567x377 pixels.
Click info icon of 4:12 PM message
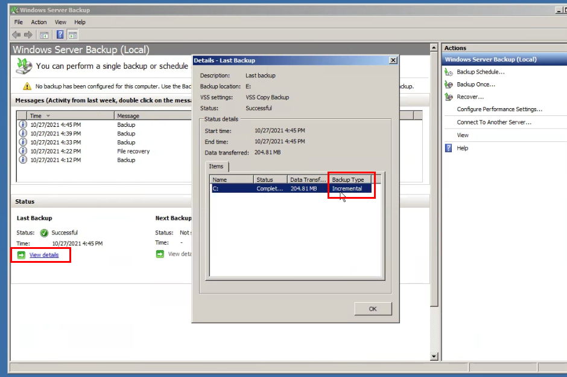[x=23, y=159]
